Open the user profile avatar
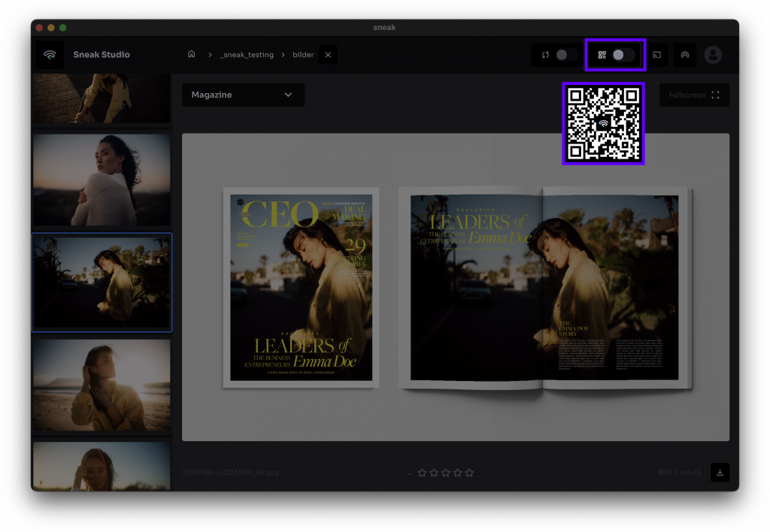 712,55
